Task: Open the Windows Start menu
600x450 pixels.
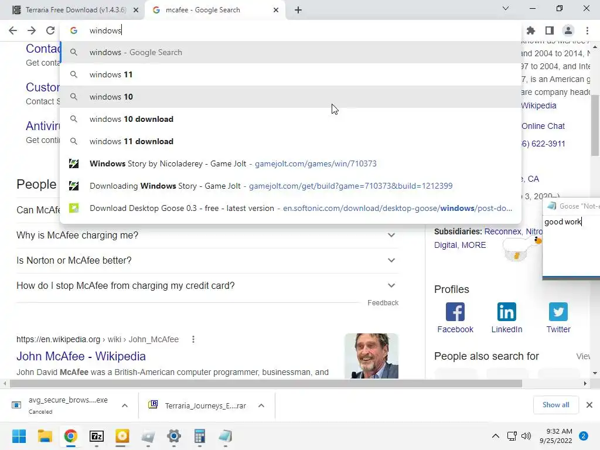Action: point(19,436)
